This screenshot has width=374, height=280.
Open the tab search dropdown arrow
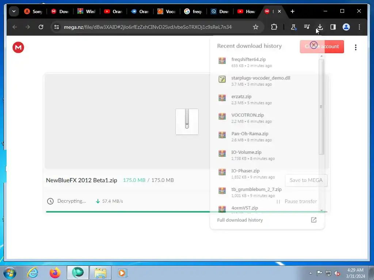pos(14,11)
